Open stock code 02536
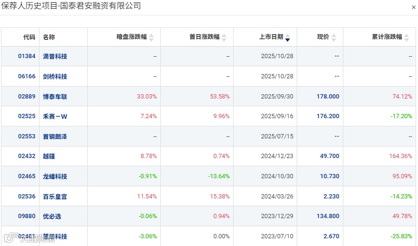 pyautogui.click(x=26, y=197)
